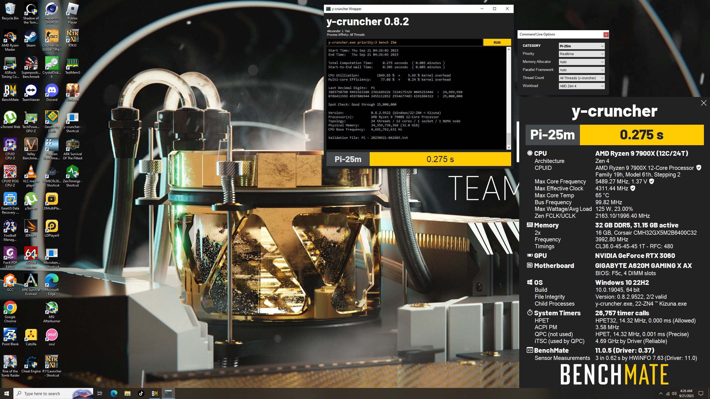Expand the Memory Allocator dropdown

click(582, 62)
